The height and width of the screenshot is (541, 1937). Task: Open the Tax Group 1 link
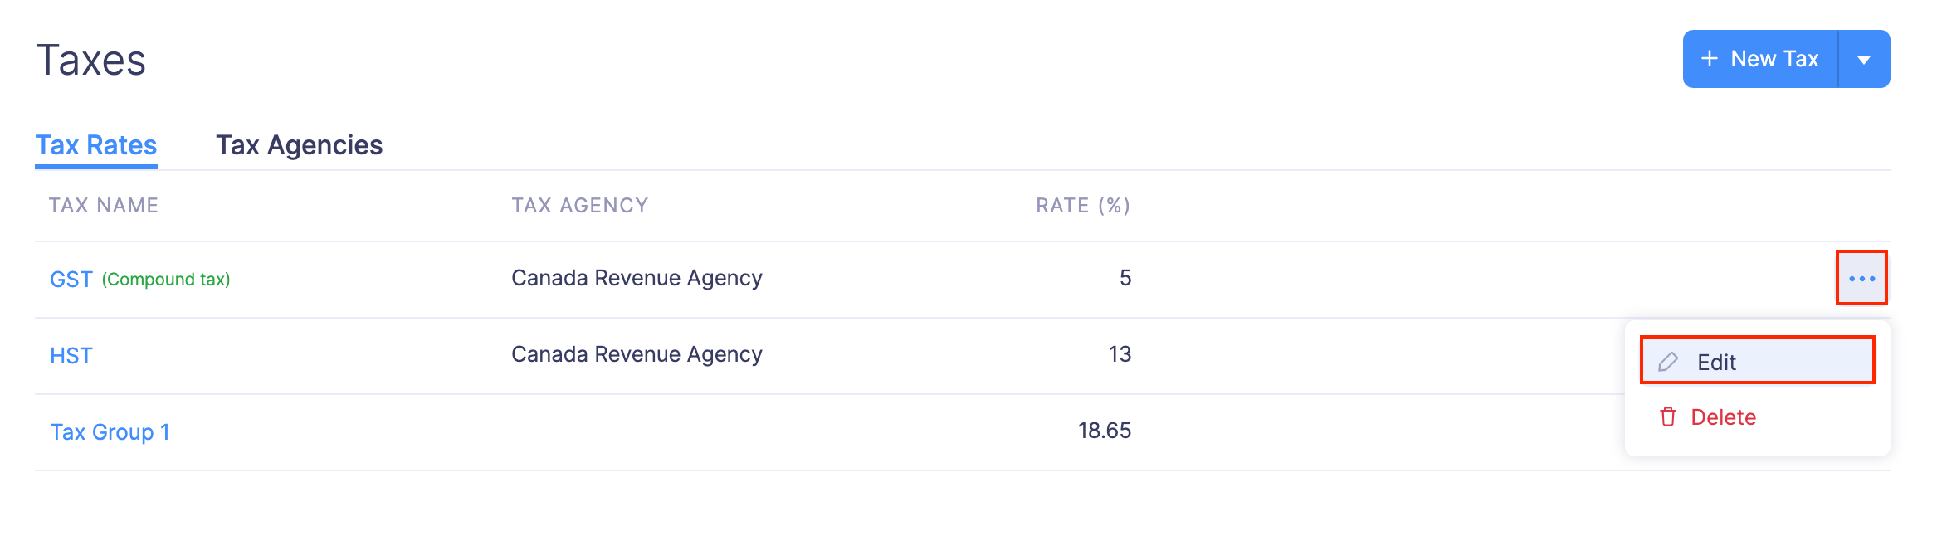click(x=110, y=432)
